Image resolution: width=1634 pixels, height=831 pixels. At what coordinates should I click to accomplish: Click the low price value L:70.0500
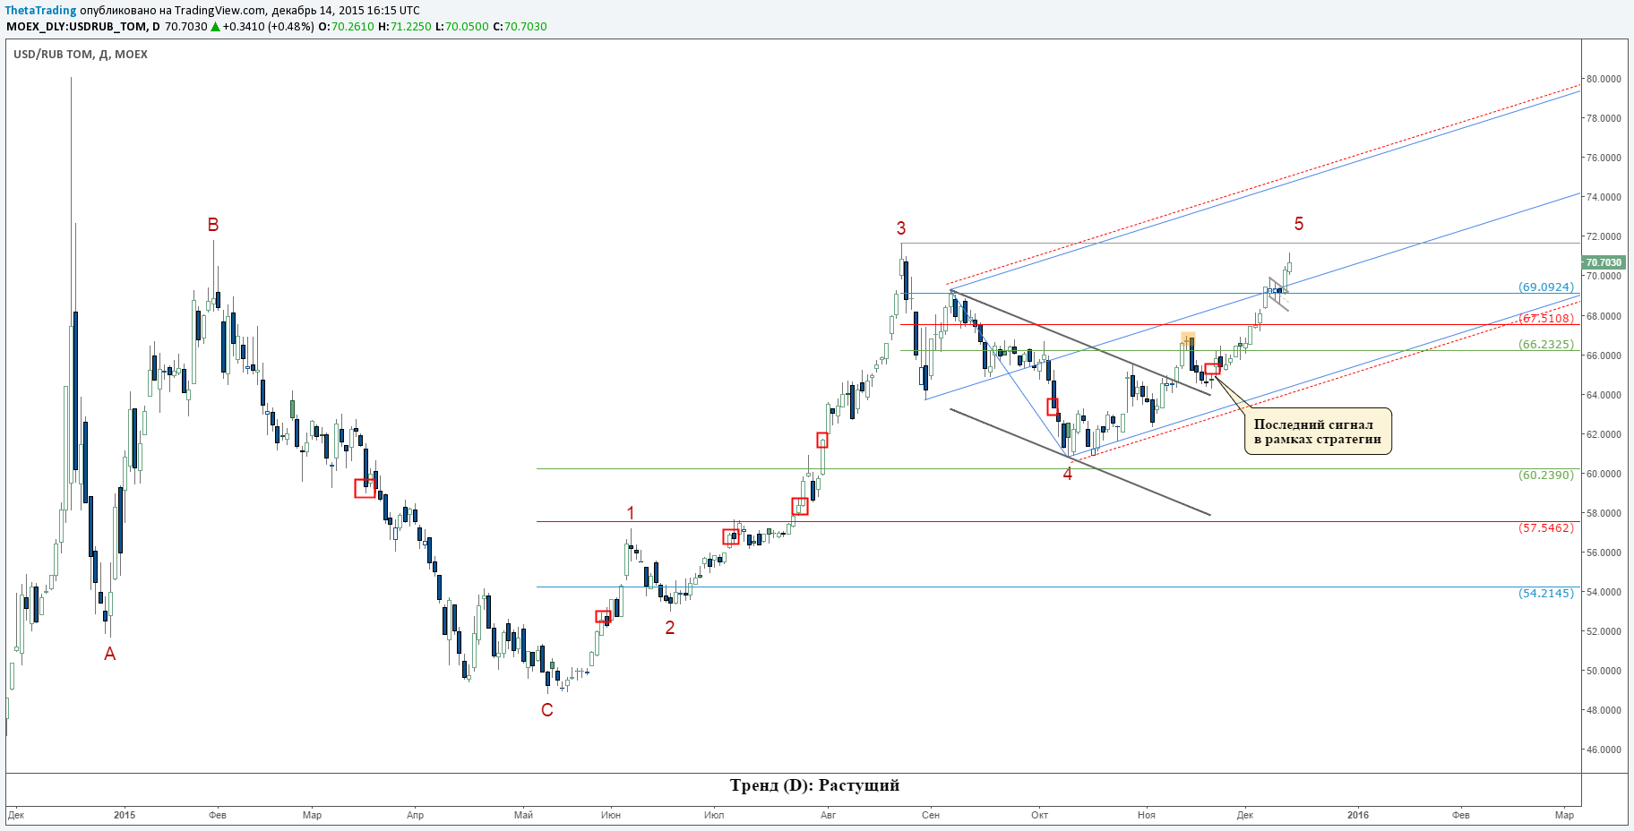(462, 27)
